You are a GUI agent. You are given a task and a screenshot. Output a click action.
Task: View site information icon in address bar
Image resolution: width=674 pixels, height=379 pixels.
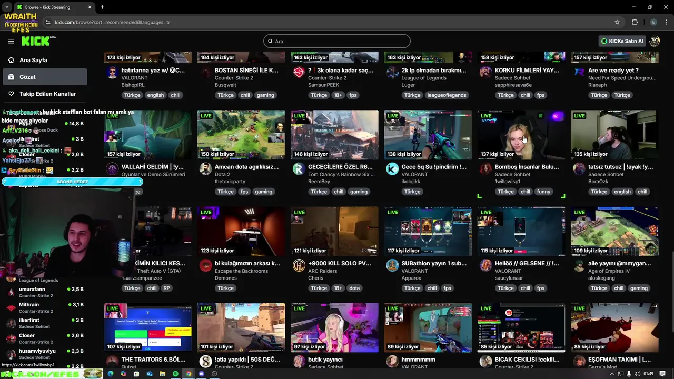48,22
